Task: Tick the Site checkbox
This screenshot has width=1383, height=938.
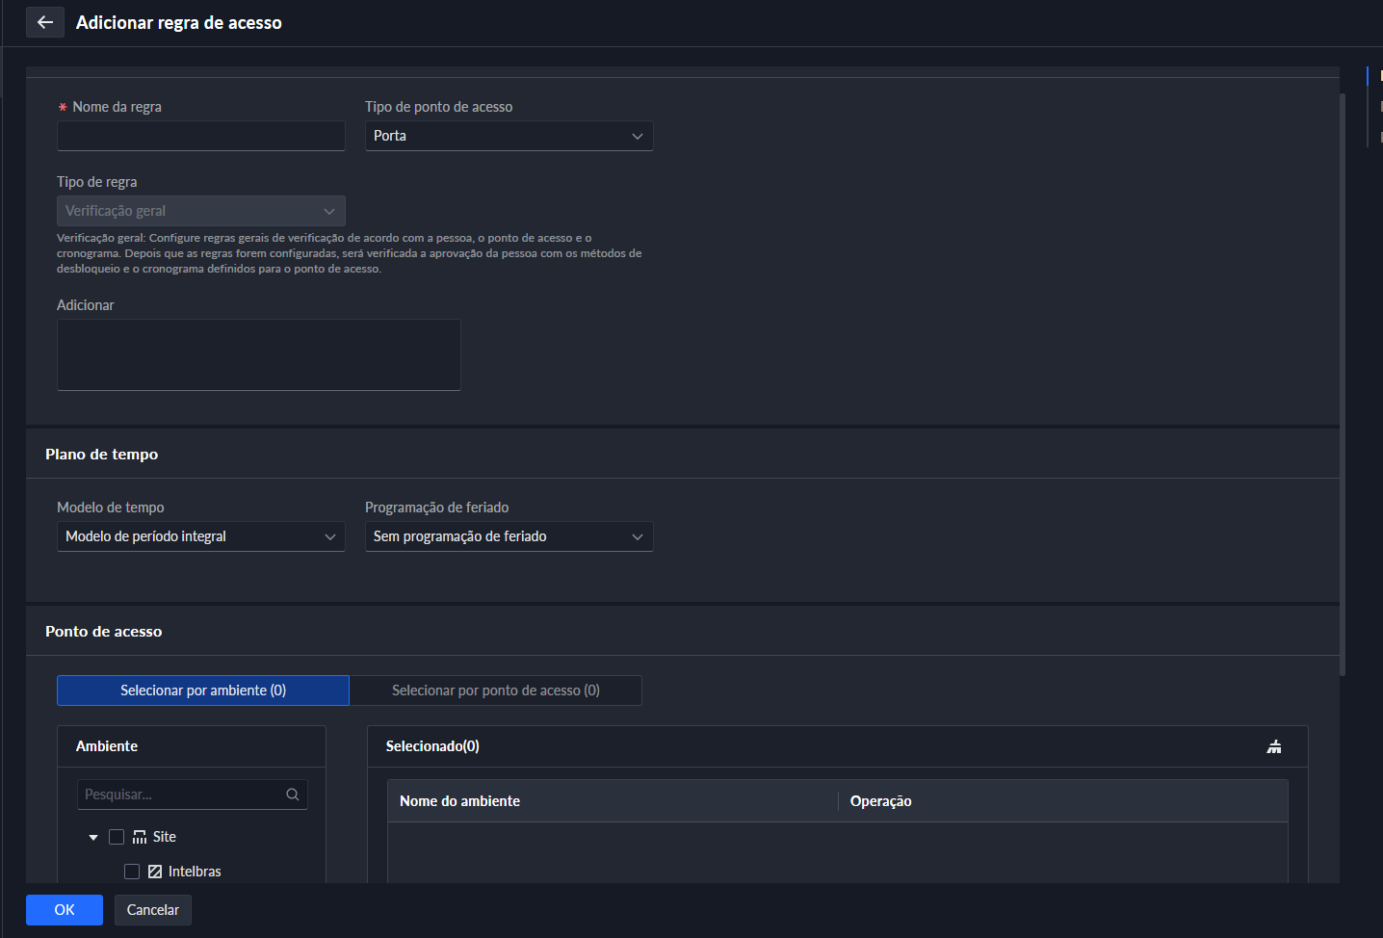Action: point(117,837)
